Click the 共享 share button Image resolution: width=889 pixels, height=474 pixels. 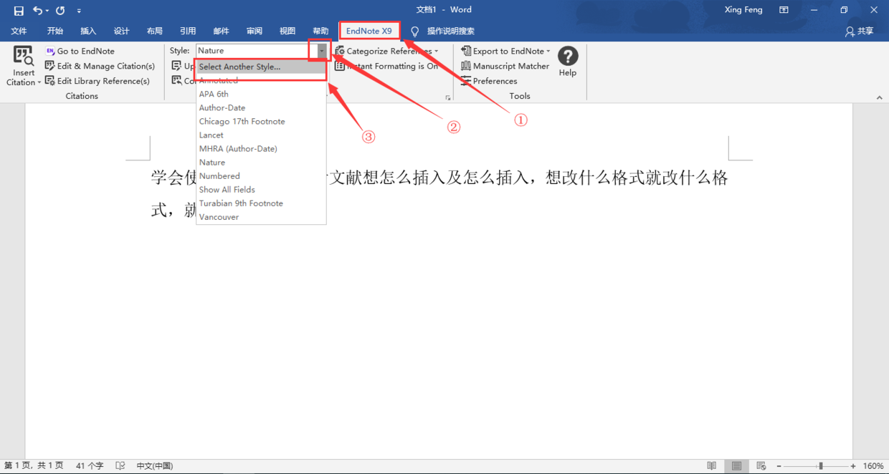[860, 31]
